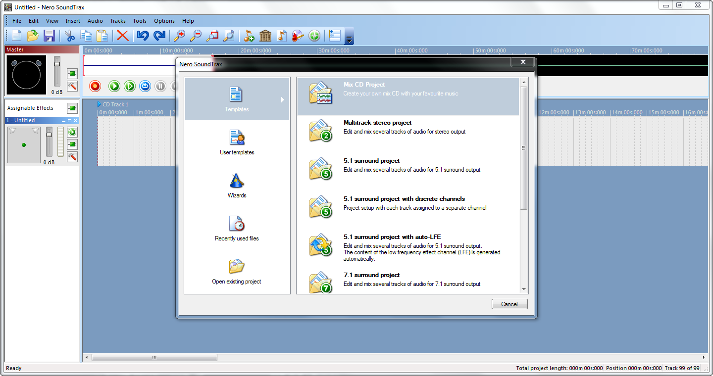Open the Help menu
Image resolution: width=713 pixels, height=376 pixels.
[x=188, y=21]
